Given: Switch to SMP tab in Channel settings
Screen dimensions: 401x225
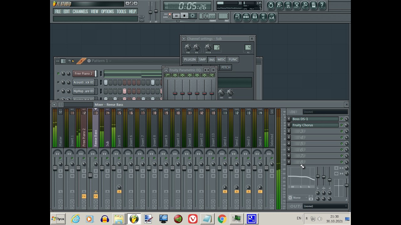Looking at the screenshot, I should 202,59.
